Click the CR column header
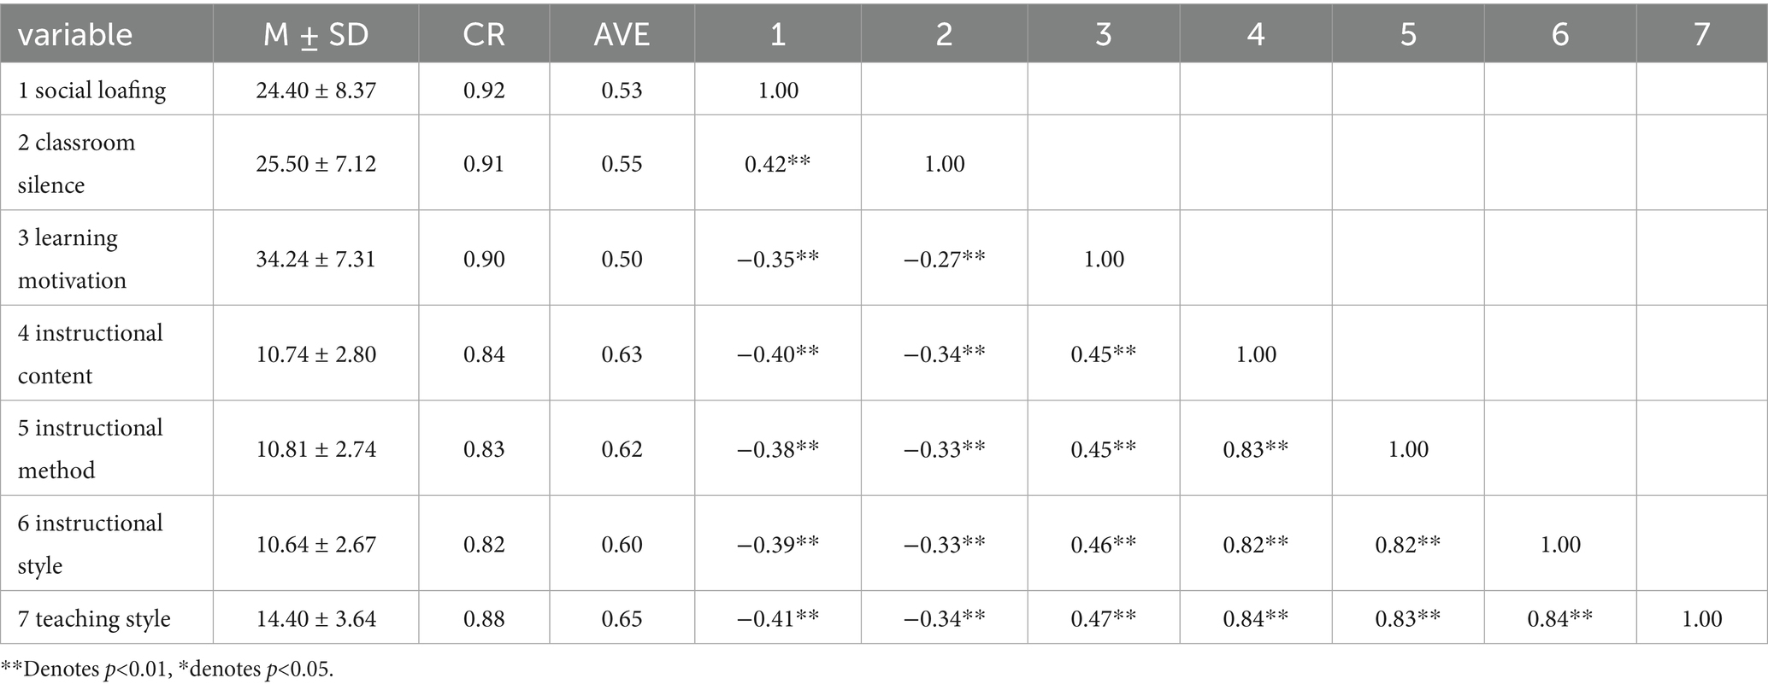The height and width of the screenshot is (690, 1768). 484,35
